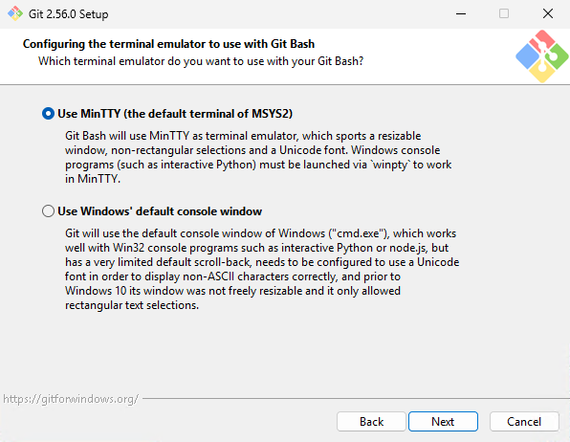
Task: Click the MinTTY description paragraph mentioning winpty
Action: (x=258, y=157)
